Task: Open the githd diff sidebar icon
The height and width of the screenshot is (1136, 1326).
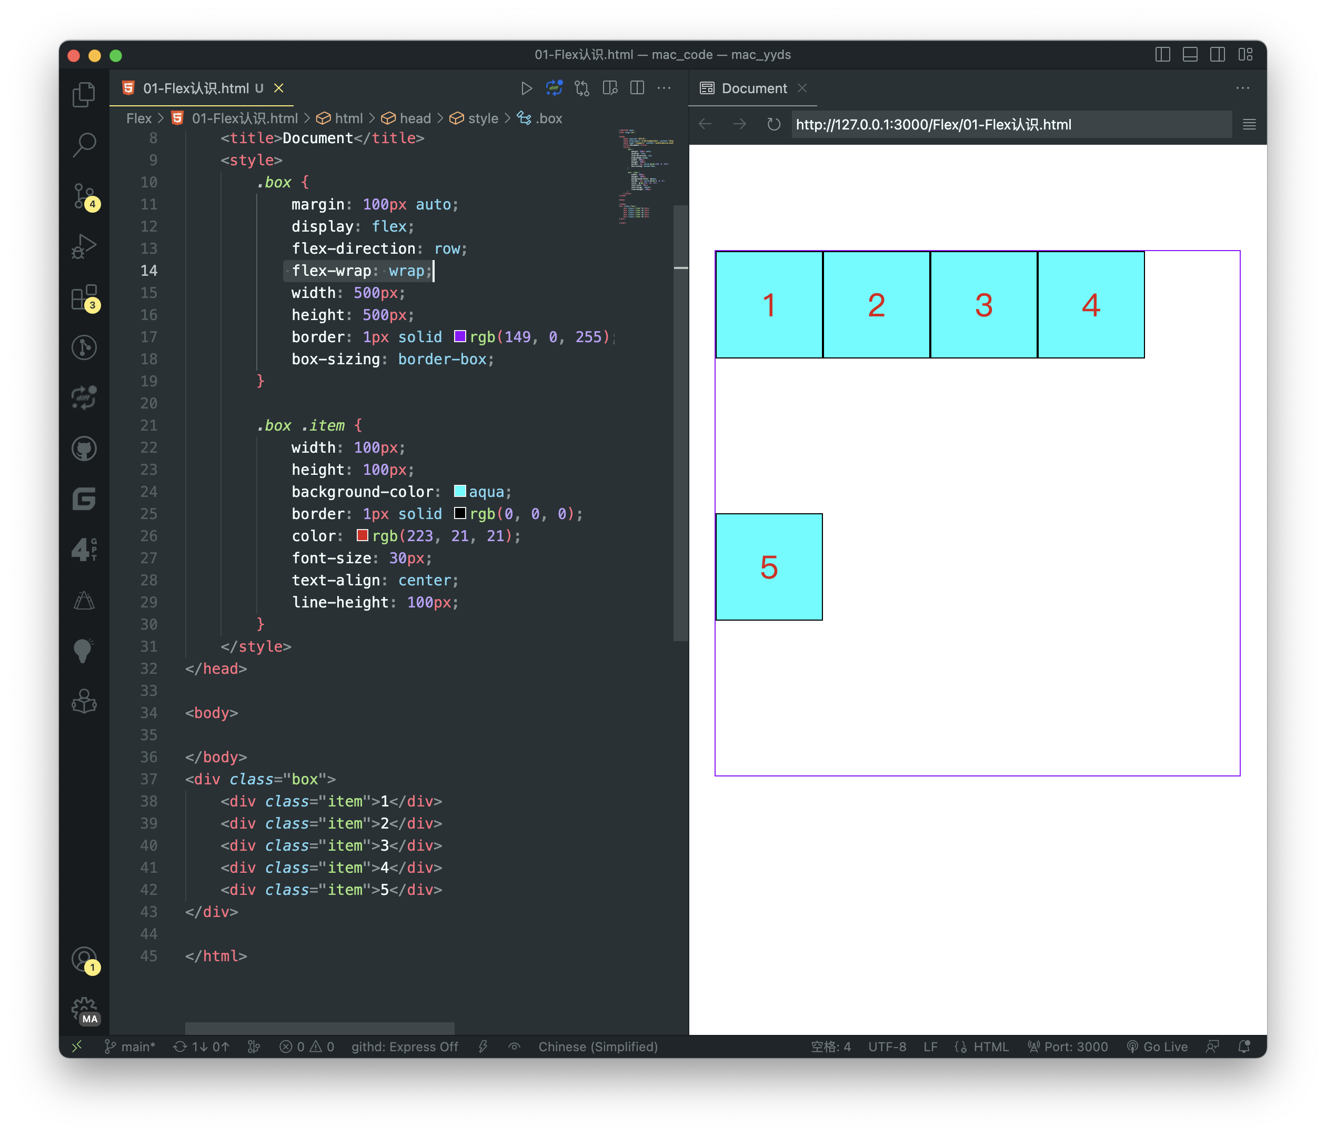Action: point(84,397)
